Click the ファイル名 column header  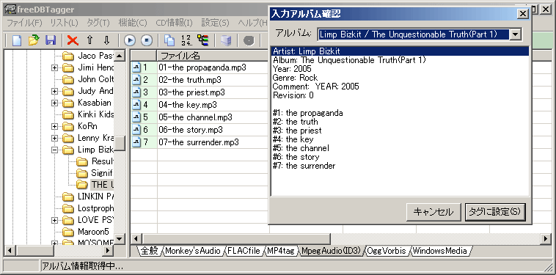tap(213, 55)
